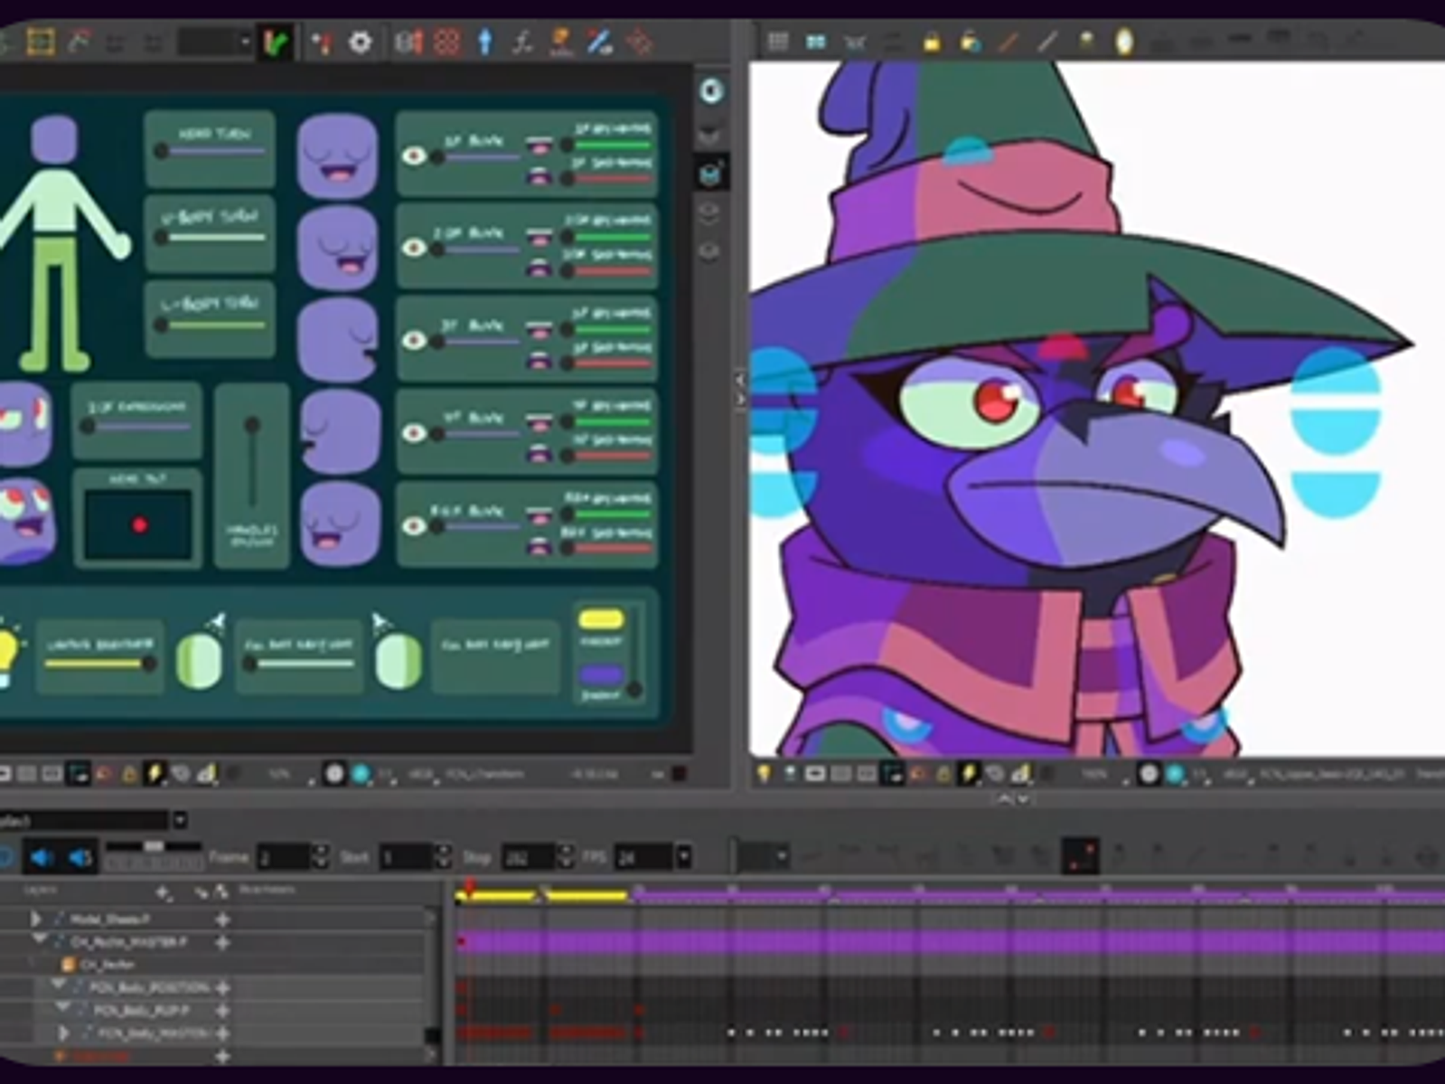Click the red grid icon in top toolbar
Image resolution: width=1445 pixels, height=1084 pixels.
pyautogui.click(x=447, y=42)
